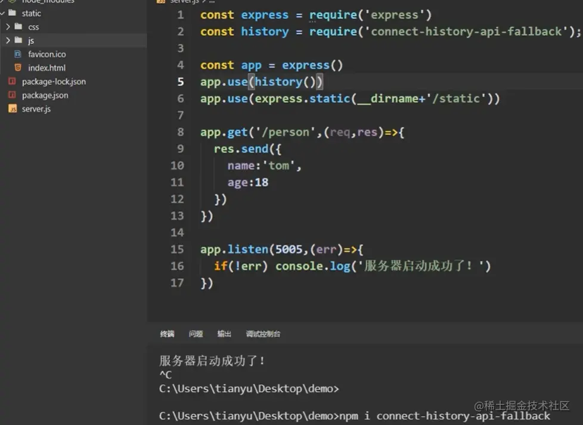Switch to the 调试控制台 debug console tab

tap(263, 334)
